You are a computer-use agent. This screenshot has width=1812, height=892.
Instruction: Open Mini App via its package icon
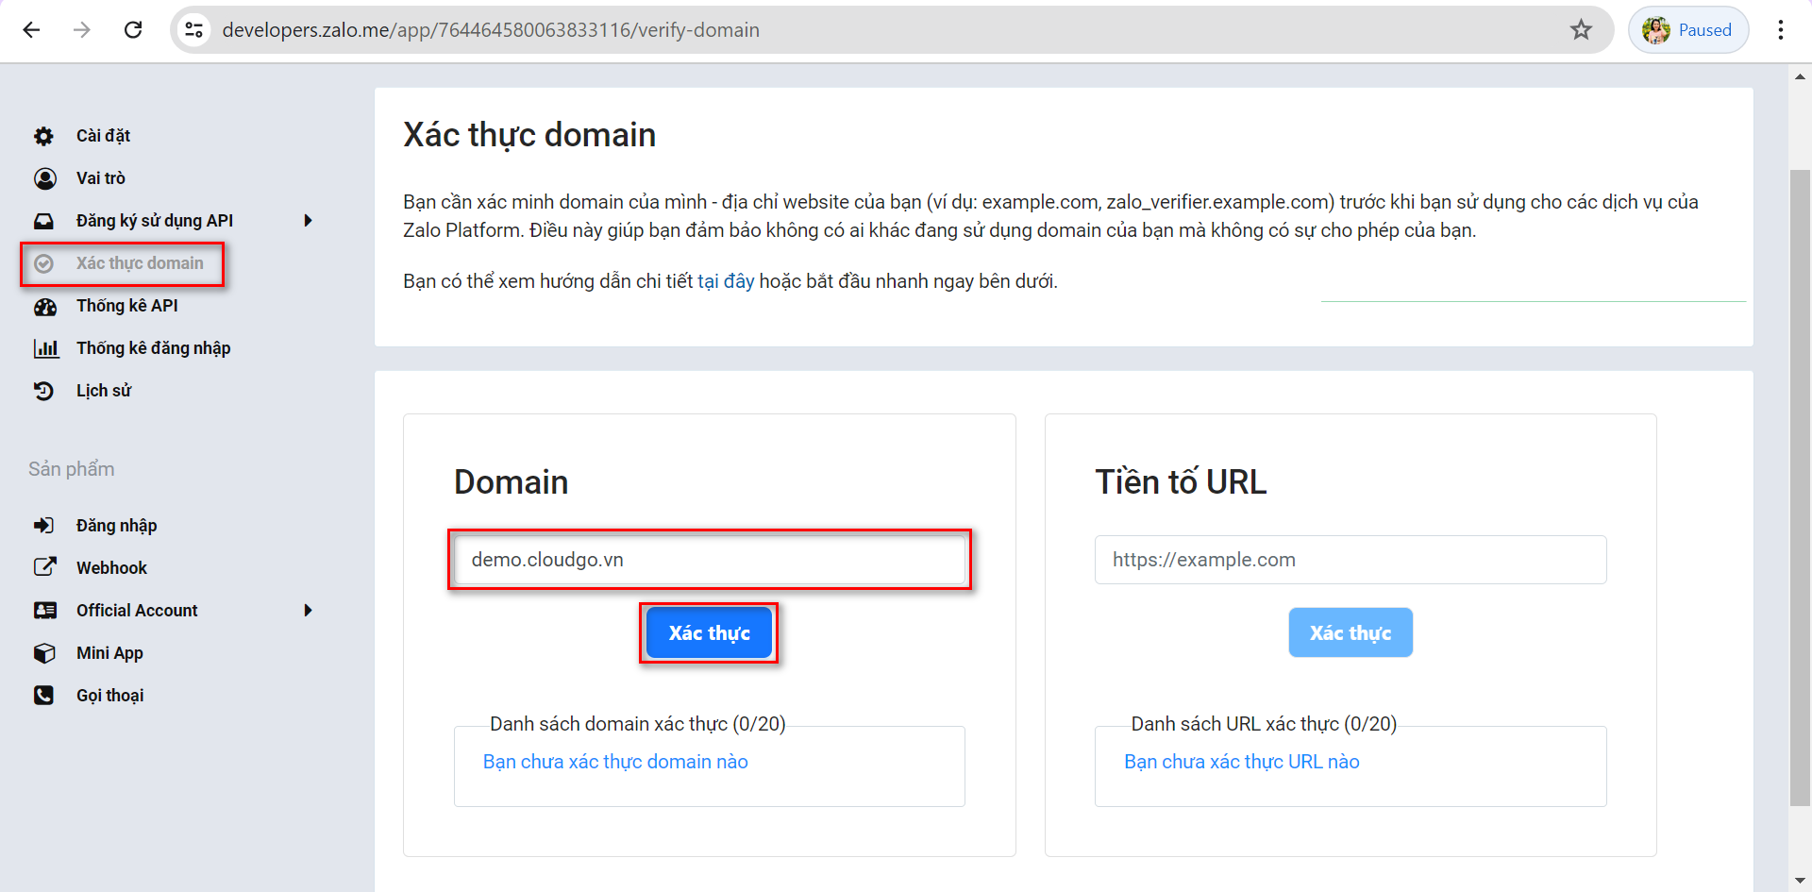coord(44,652)
